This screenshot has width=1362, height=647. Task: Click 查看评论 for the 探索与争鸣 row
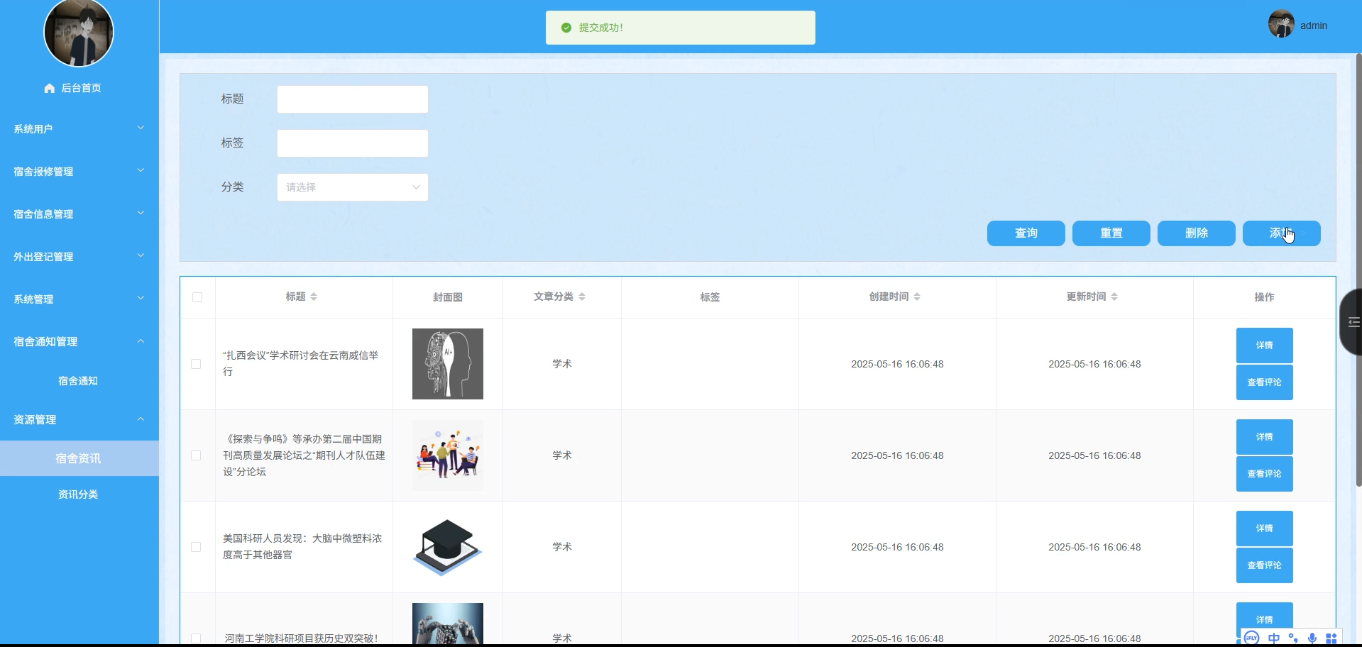coord(1265,474)
